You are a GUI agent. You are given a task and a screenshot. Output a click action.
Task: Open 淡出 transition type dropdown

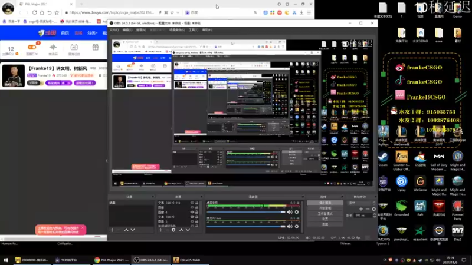(x=362, y=203)
